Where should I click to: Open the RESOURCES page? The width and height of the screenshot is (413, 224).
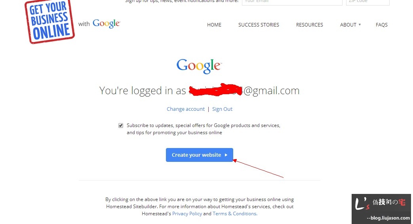tap(310, 25)
